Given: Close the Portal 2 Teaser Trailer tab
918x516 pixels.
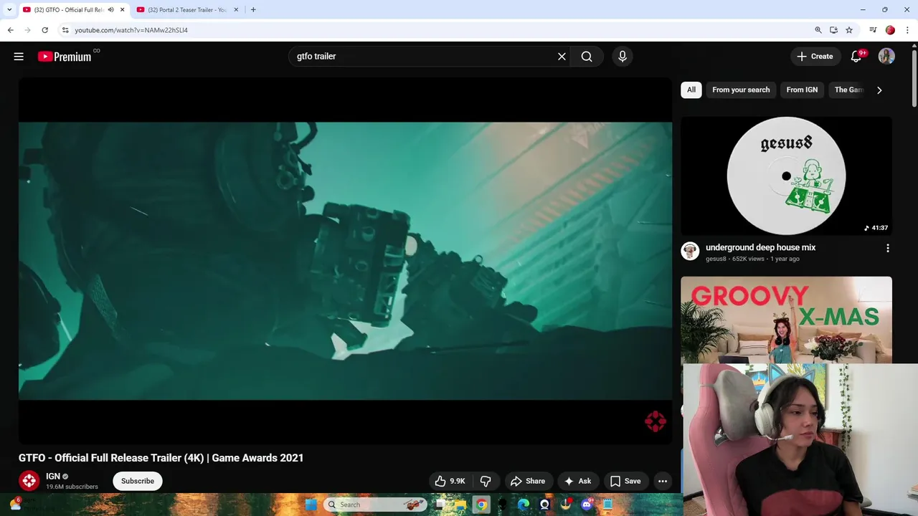Looking at the screenshot, I should click(x=236, y=10).
